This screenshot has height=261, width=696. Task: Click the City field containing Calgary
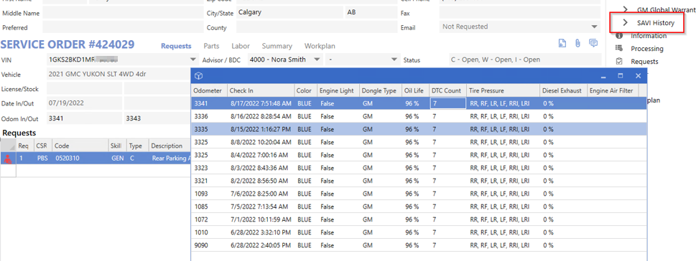(289, 12)
